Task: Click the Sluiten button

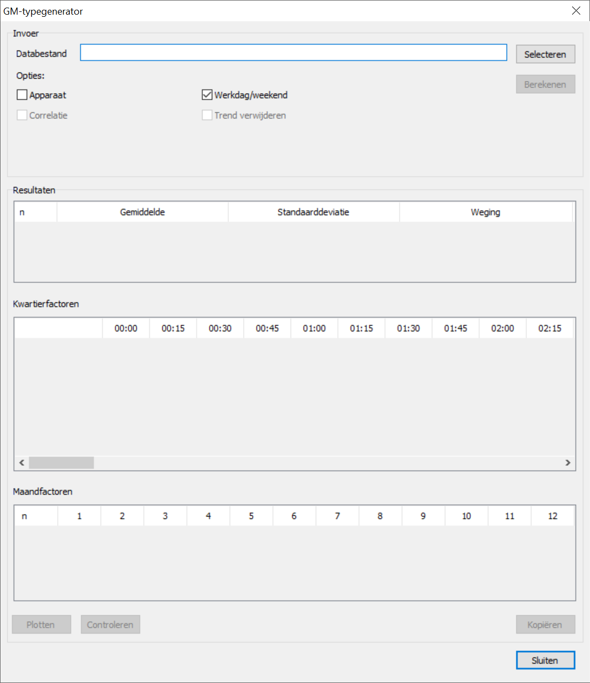Action: [545, 660]
